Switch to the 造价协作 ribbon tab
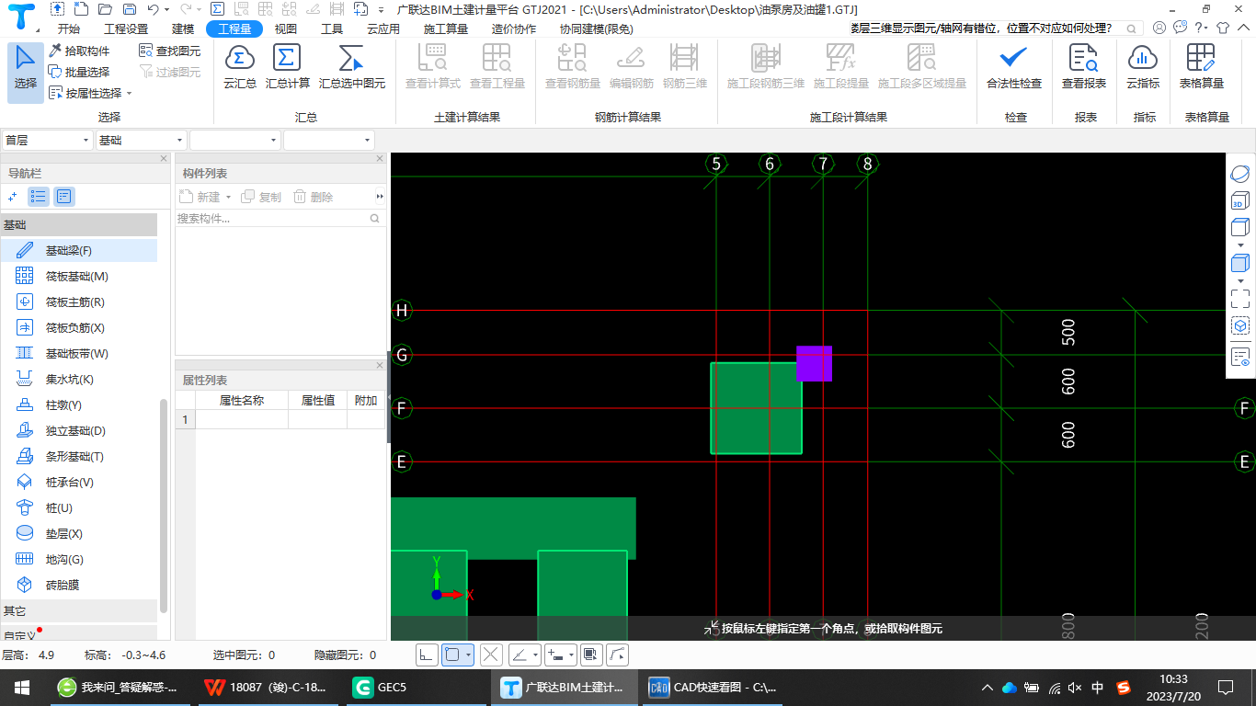The height and width of the screenshot is (706, 1256). pos(514,28)
